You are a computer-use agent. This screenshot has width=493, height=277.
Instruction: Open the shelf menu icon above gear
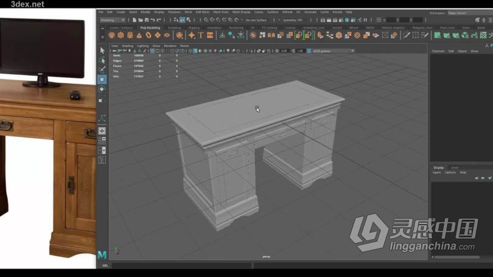click(x=102, y=29)
